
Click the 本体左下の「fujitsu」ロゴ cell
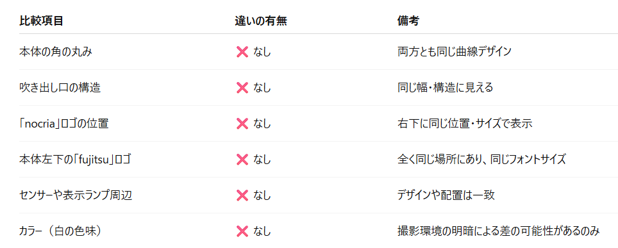[75, 160]
